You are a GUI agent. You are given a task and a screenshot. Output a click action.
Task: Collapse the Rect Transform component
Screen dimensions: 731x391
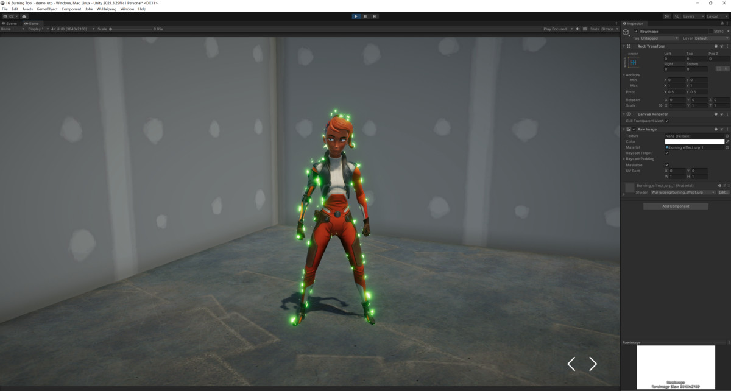pos(624,46)
